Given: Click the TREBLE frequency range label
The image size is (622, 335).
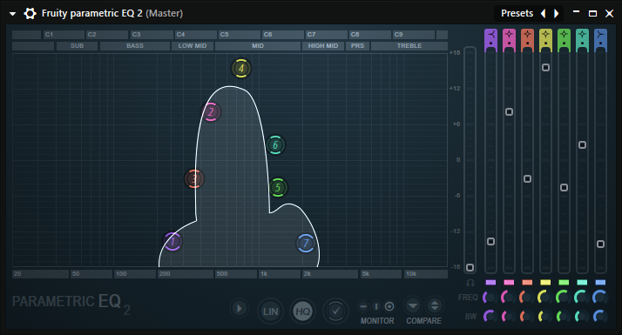Looking at the screenshot, I should [x=409, y=46].
